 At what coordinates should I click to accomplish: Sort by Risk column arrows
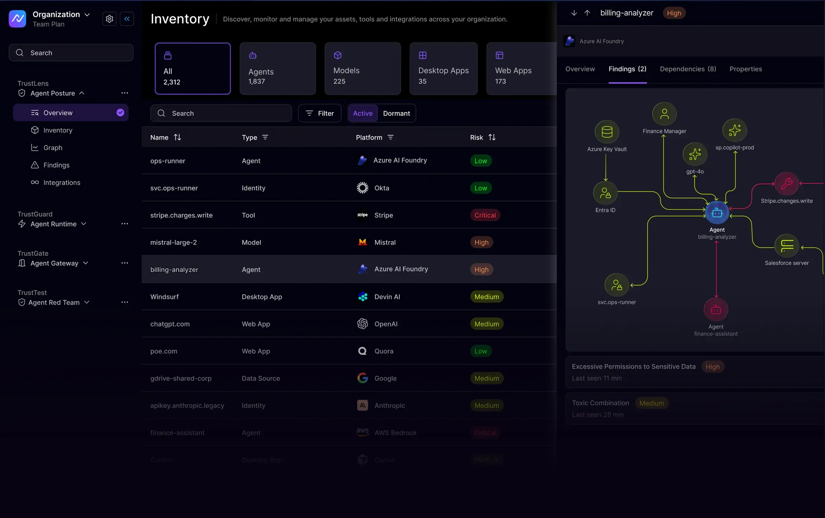point(492,137)
